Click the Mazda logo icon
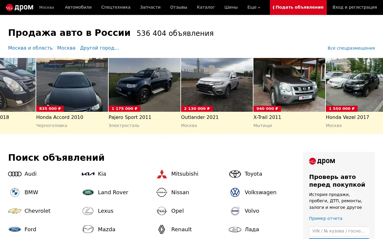Screen dimensions: 383x239 click(88, 229)
